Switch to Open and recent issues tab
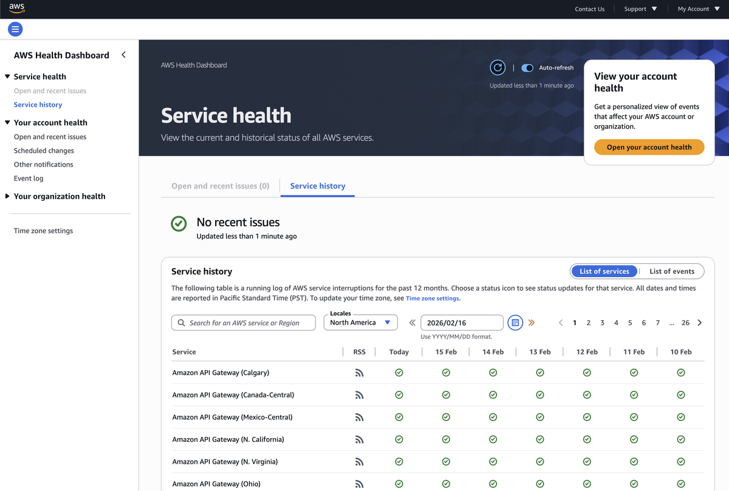This screenshot has width=729, height=491. point(221,186)
